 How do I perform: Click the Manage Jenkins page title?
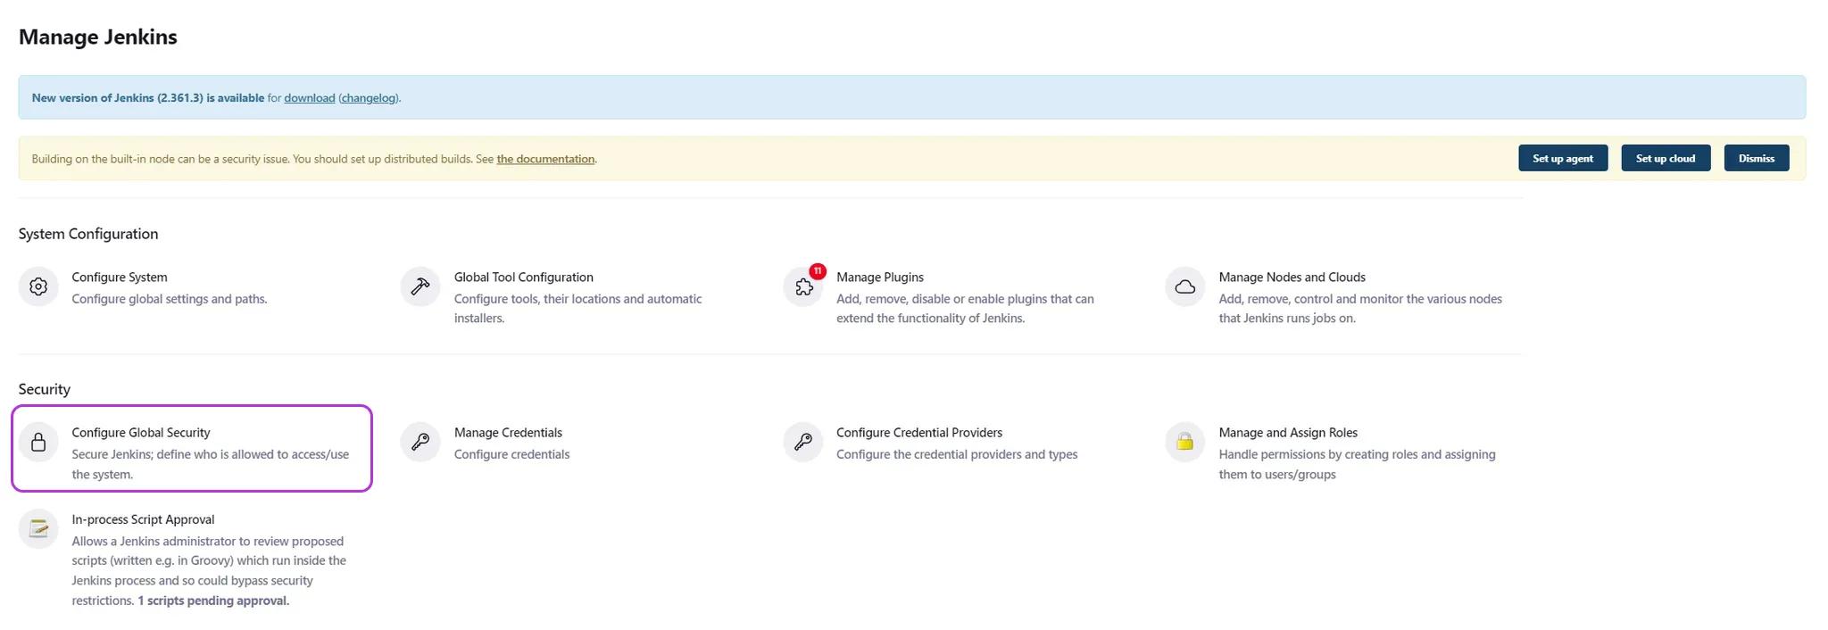click(98, 37)
